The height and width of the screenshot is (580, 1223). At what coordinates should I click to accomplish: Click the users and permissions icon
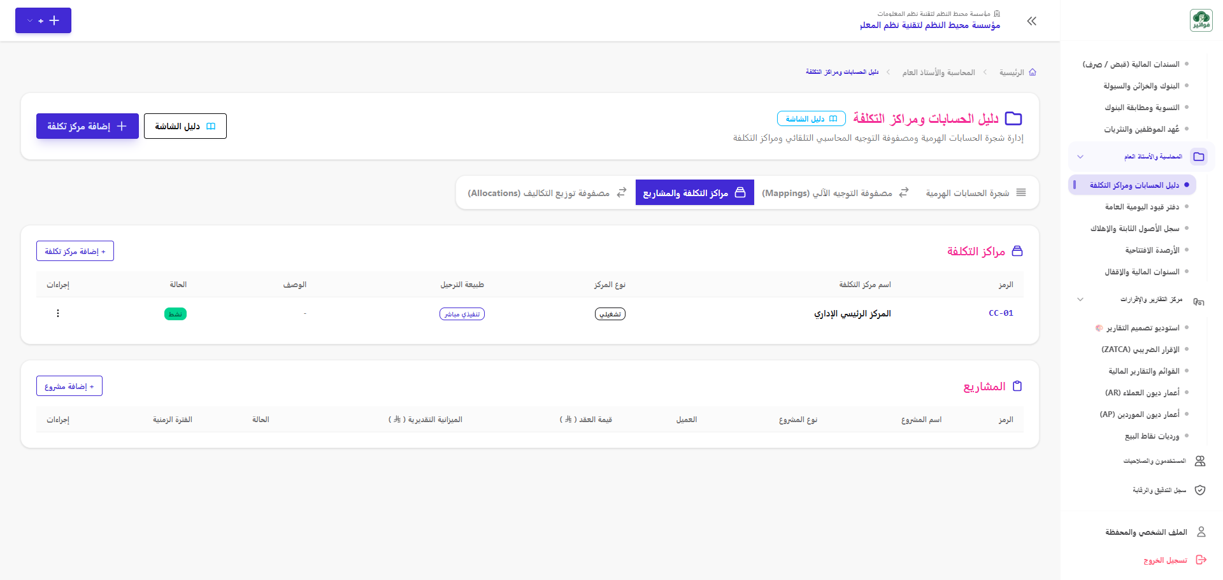coord(1200,461)
